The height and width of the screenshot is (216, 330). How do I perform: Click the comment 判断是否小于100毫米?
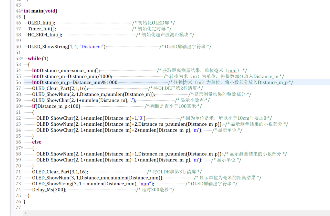173,106
